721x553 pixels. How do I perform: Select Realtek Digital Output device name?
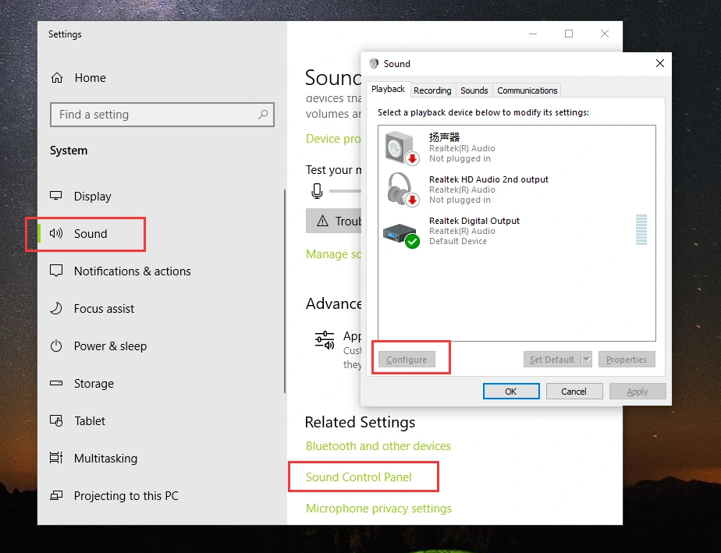(x=474, y=221)
